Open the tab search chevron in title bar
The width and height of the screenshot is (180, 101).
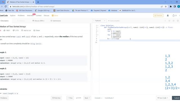tap(165, 2)
